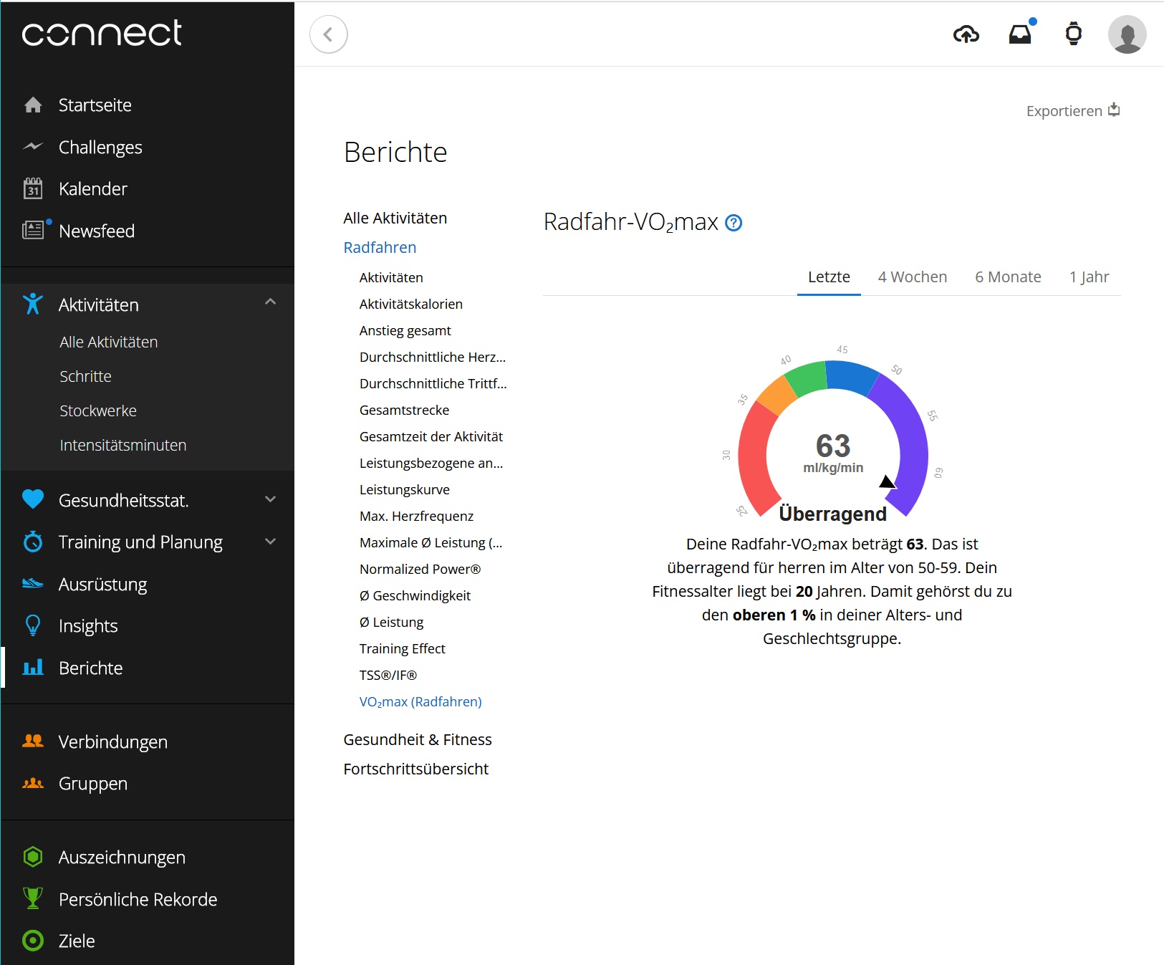Click the VO2max help question mark icon
This screenshot has height=965, width=1164.
(x=733, y=223)
